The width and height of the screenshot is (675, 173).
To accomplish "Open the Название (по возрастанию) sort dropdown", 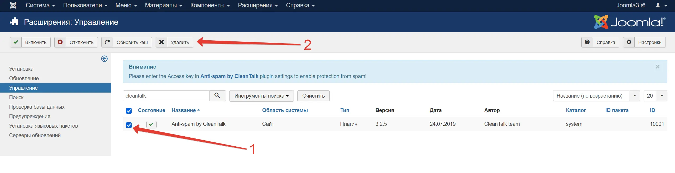I will click(596, 95).
